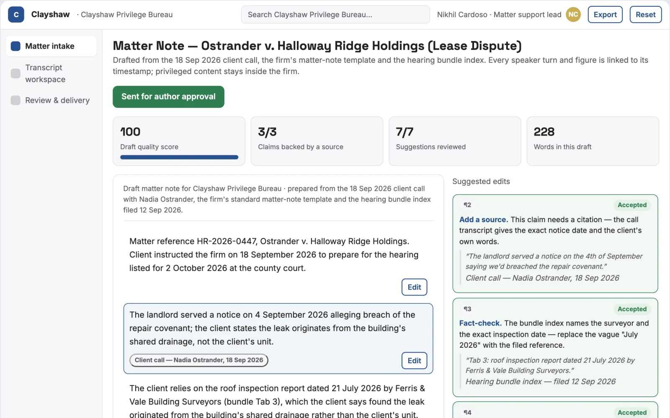Screen dimensions: 670x418
Task: Switch to Transcript workspace
Action: [x=51, y=73]
